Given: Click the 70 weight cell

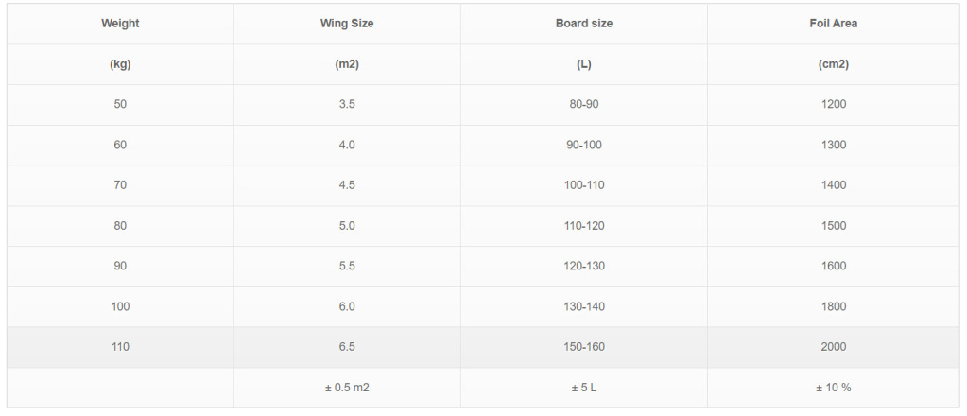Looking at the screenshot, I should tap(120, 185).
